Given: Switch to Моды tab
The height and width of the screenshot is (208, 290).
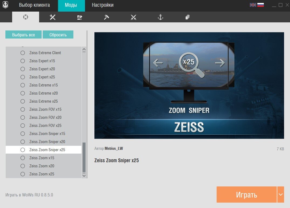Looking at the screenshot, I should click(x=71, y=5).
